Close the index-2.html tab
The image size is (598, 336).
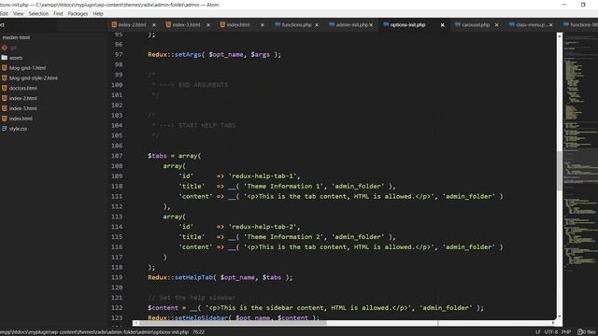[x=154, y=25]
